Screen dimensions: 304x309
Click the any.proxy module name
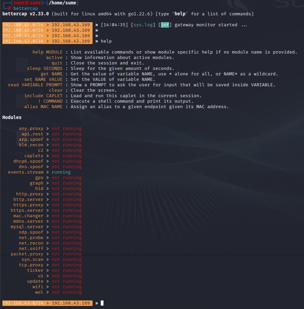click(x=31, y=129)
